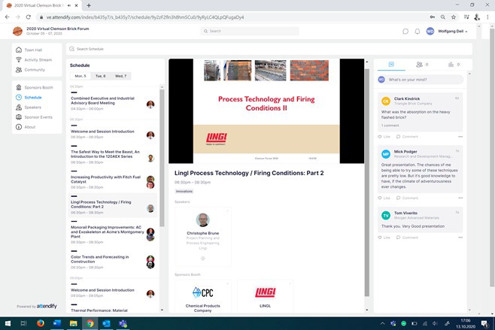Like Clark Kindrick's post

click(x=384, y=137)
